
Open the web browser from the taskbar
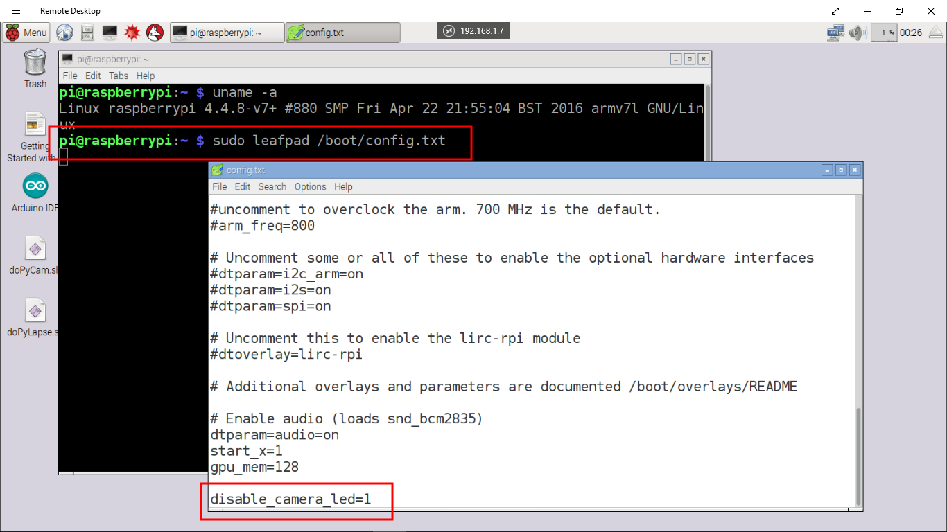point(64,32)
